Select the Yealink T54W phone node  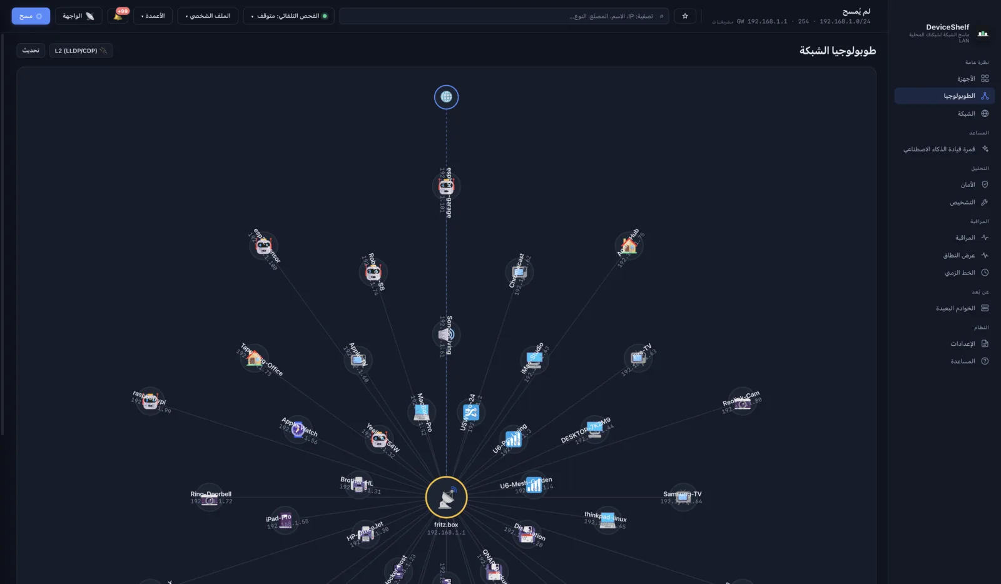tap(379, 440)
